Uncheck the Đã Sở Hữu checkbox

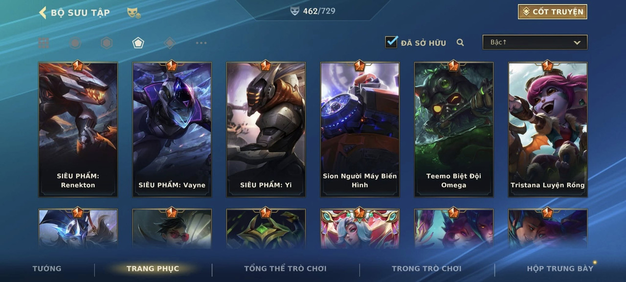pyautogui.click(x=391, y=42)
